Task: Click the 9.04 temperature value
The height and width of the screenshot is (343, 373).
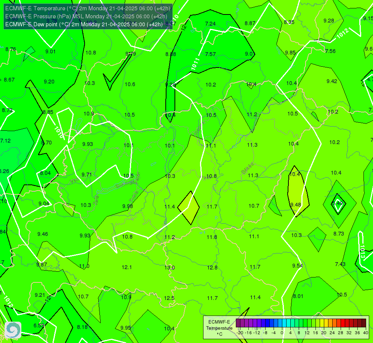Action: (x=44, y=204)
